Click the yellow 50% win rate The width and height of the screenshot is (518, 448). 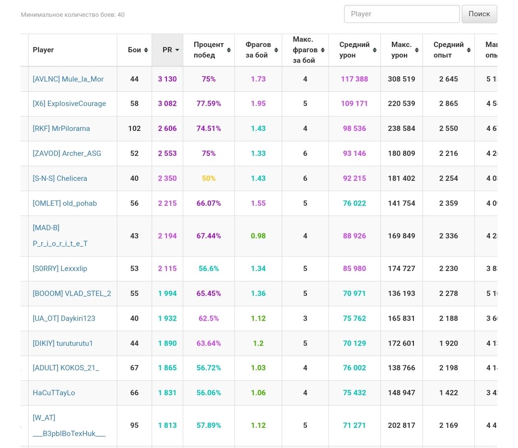coord(209,178)
